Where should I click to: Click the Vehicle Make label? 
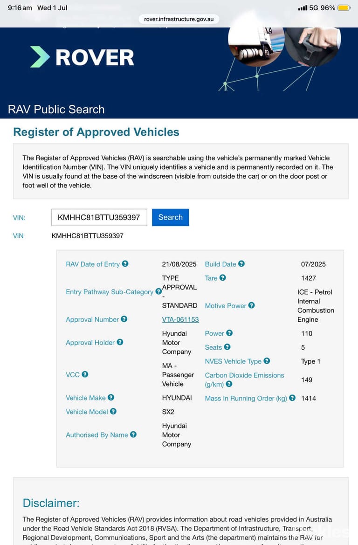coord(86,398)
